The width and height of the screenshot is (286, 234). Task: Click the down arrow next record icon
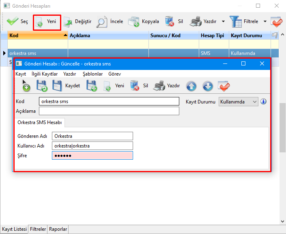(207, 86)
